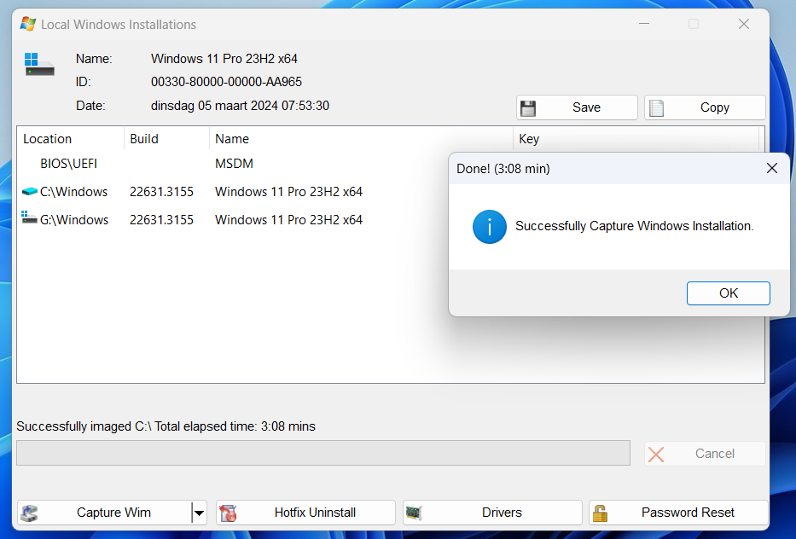Click the Hotfix Uninstall red icon
Image resolution: width=796 pixels, height=539 pixels.
tap(229, 513)
